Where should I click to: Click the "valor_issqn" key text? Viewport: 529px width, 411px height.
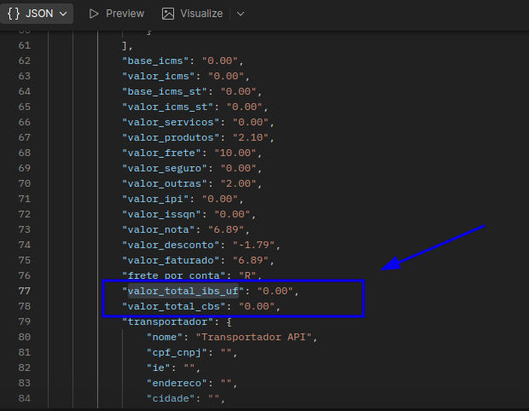(x=161, y=214)
